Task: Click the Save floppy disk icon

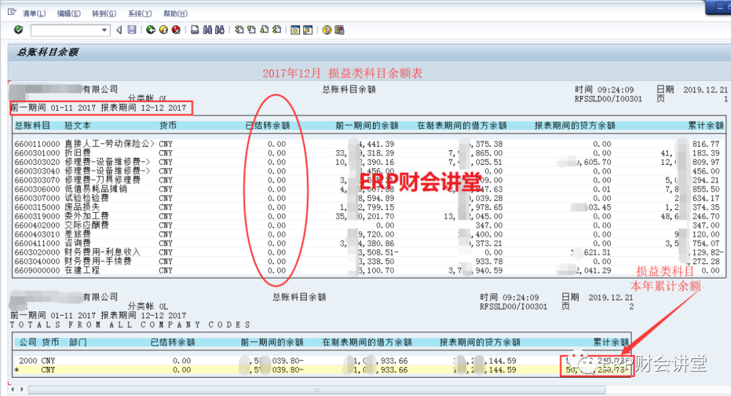Action: 131,30
